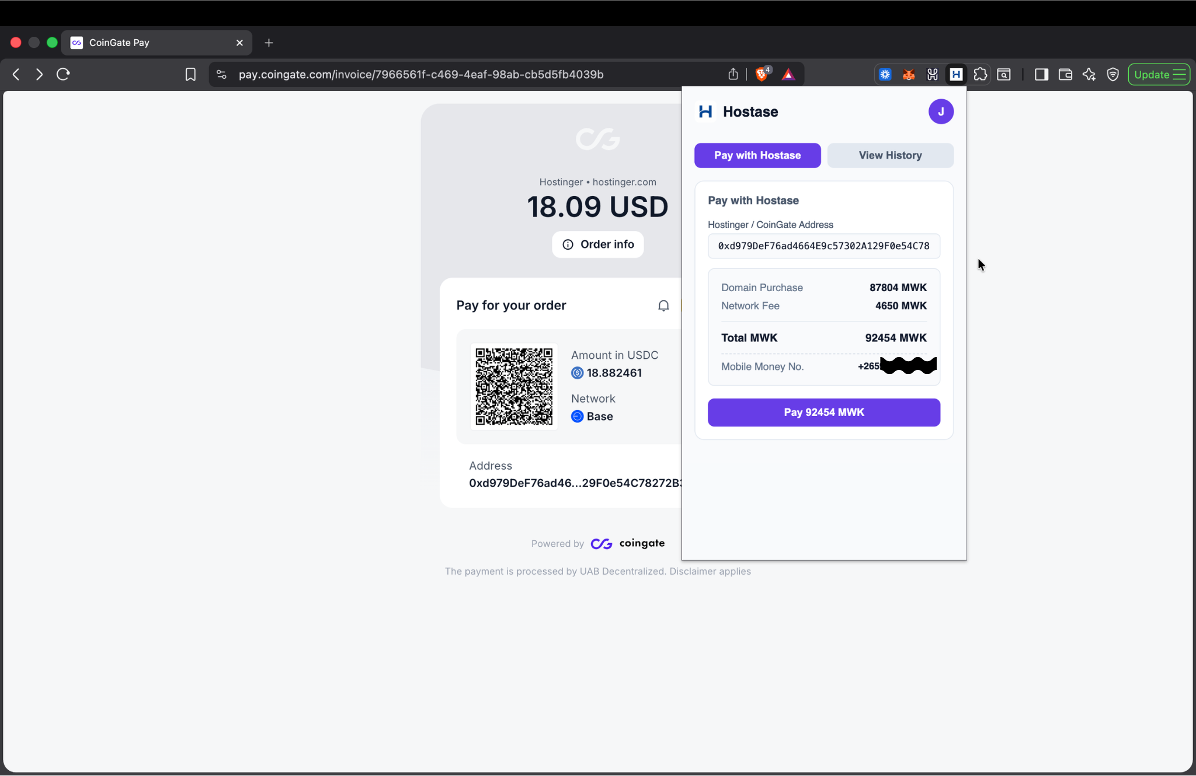
Task: Click the Pay 92454 MWK button
Action: point(824,413)
